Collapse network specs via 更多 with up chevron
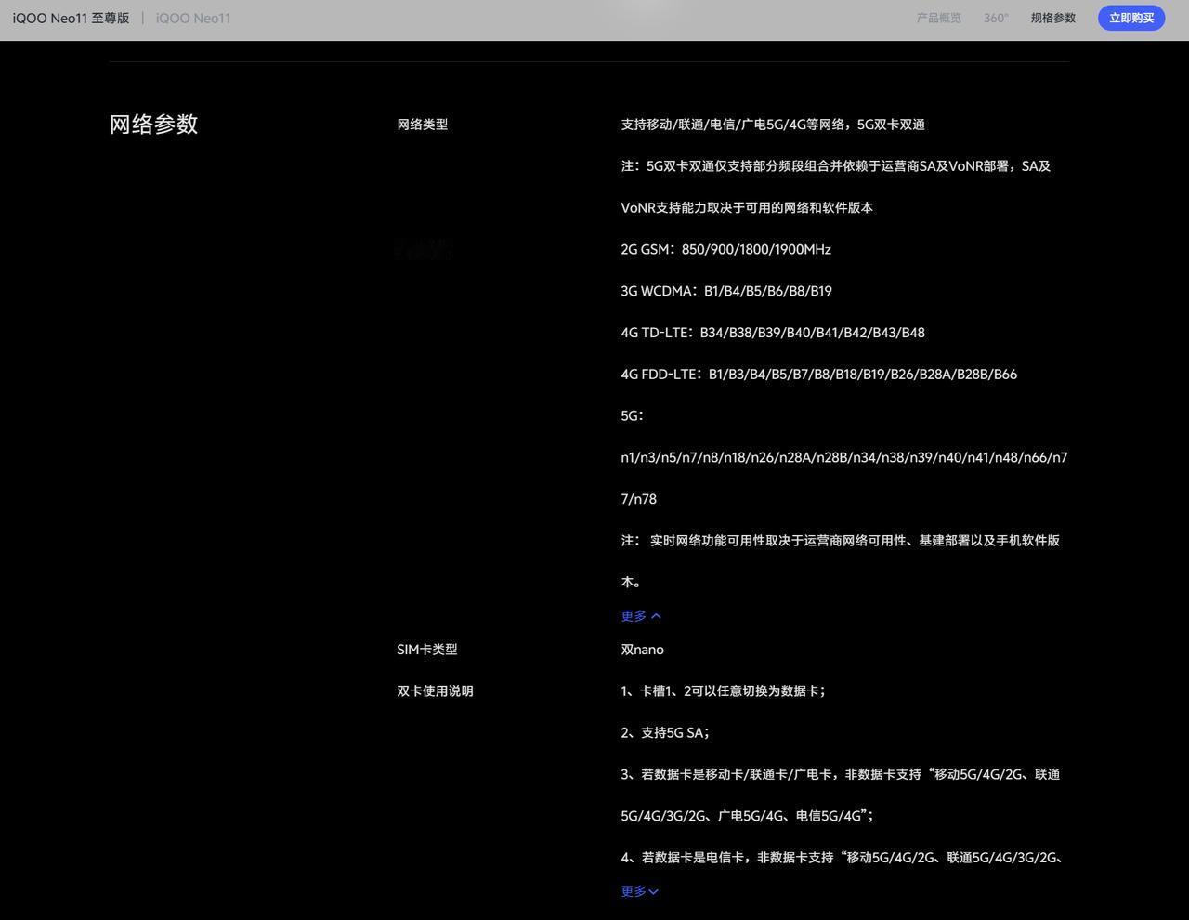 641,615
